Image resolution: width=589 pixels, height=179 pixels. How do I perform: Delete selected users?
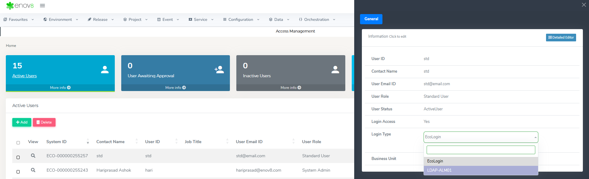[44, 122]
